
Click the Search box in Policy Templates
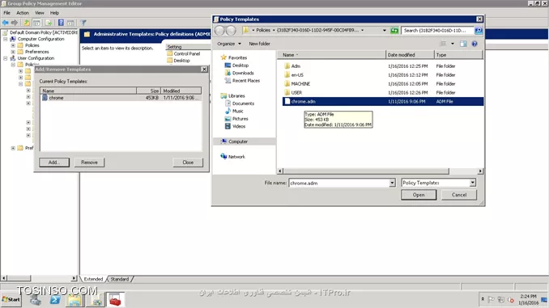pyautogui.click(x=437, y=31)
